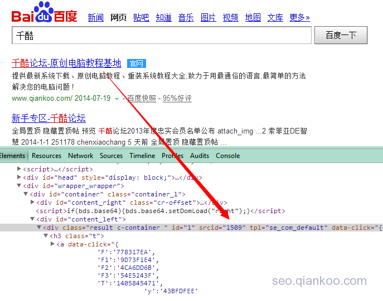Click the www.qiankoo.com/ green URL
The height and width of the screenshot is (301, 383).
coord(42,98)
